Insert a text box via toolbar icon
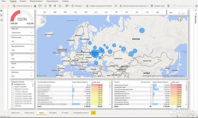 (116, 6)
